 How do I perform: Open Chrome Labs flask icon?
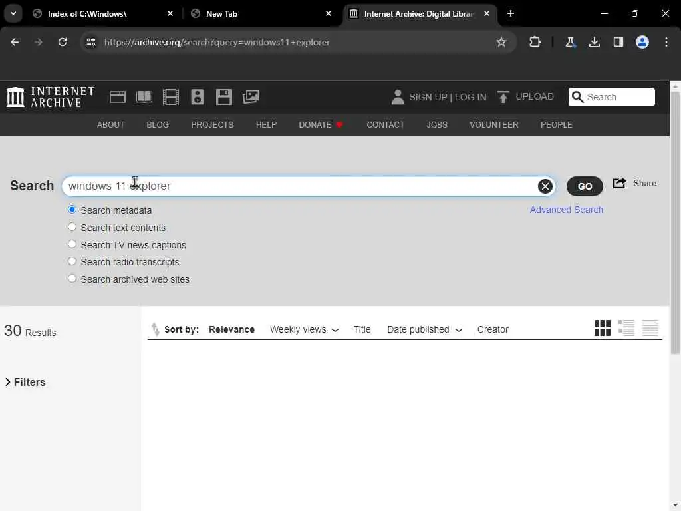coord(570,42)
